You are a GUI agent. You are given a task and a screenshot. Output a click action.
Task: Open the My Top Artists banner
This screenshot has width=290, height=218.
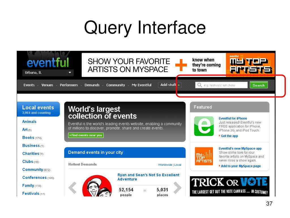tap(250, 65)
